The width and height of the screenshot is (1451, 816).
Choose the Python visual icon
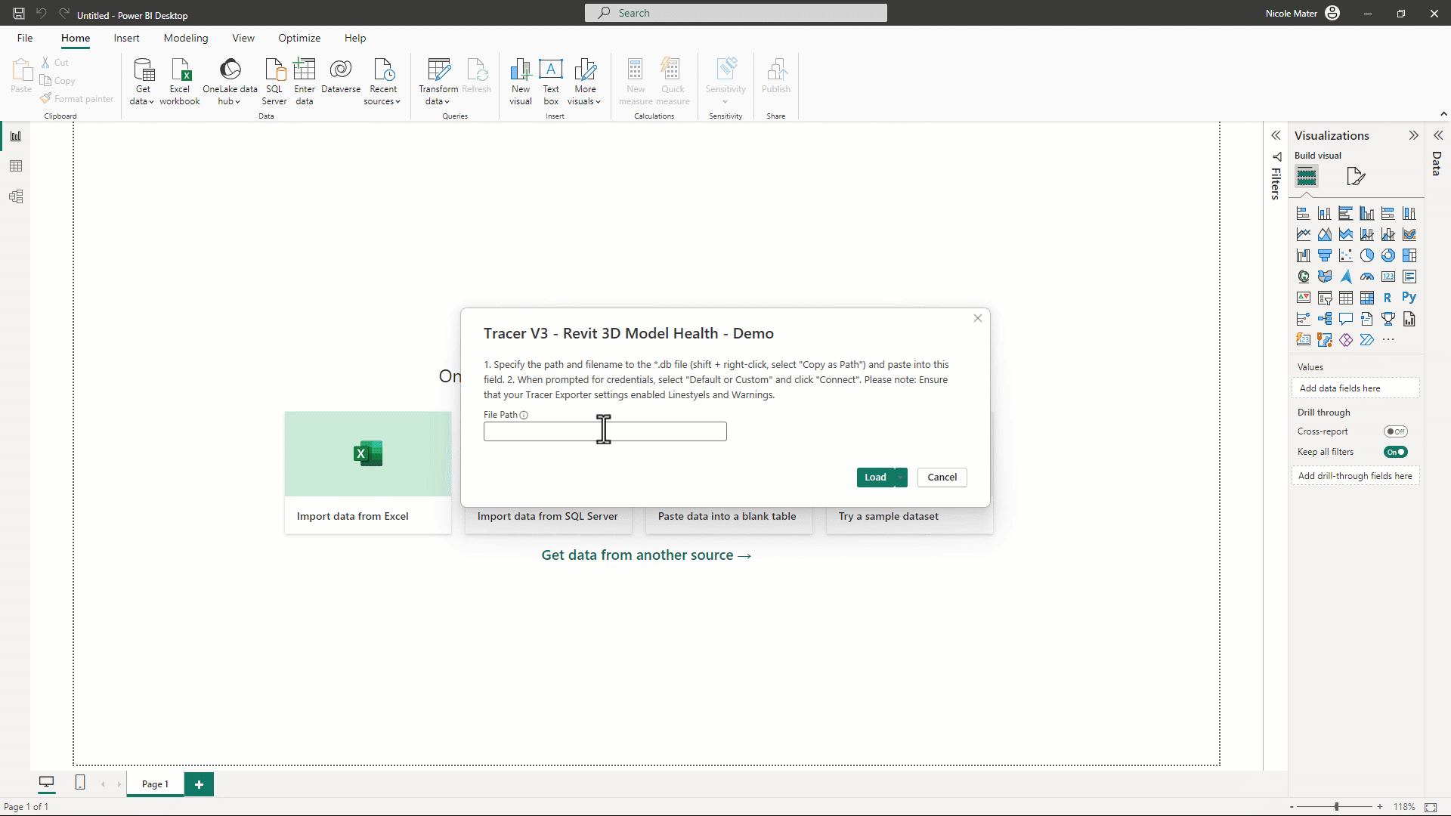tap(1409, 298)
